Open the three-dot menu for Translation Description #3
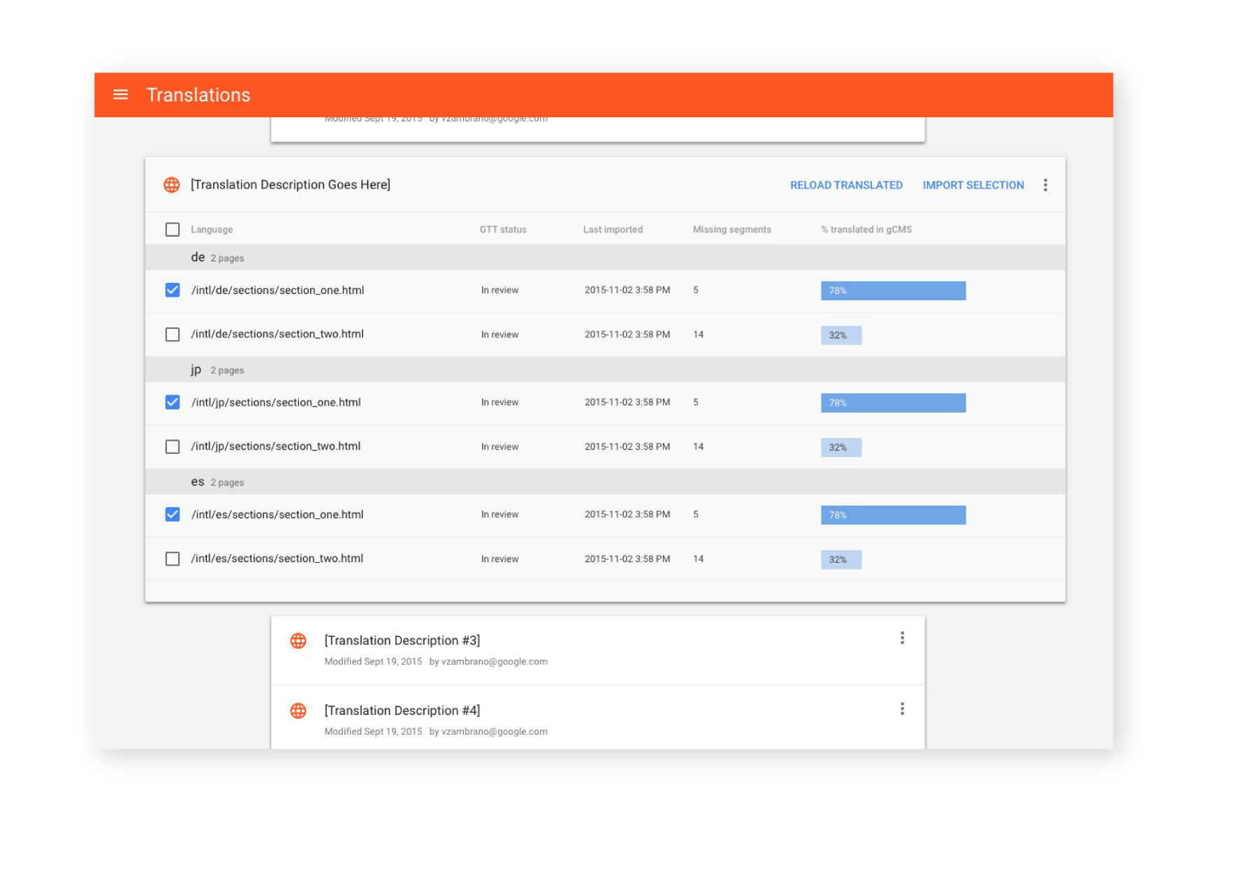Screen dimensions: 1238x882 pyautogui.click(x=902, y=638)
